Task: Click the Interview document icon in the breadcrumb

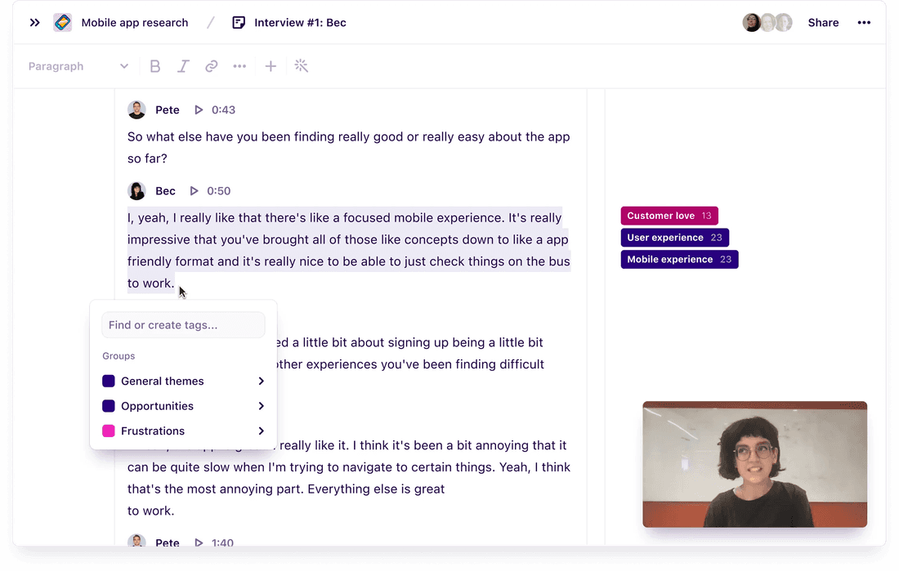Action: point(238,22)
